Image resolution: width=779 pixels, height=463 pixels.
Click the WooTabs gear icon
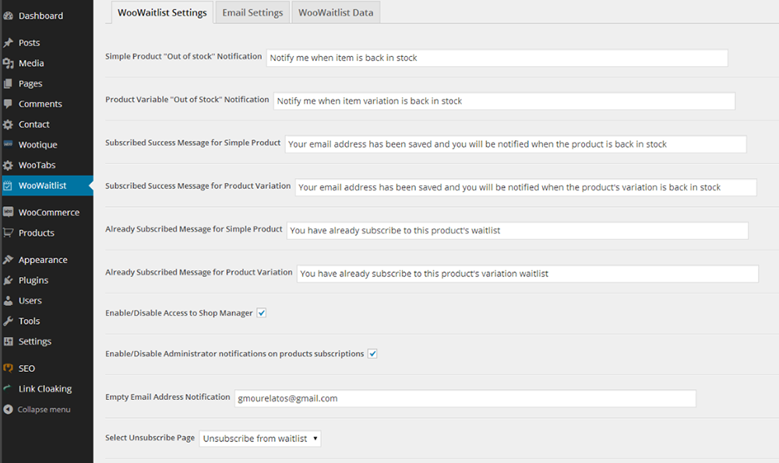tap(8, 165)
